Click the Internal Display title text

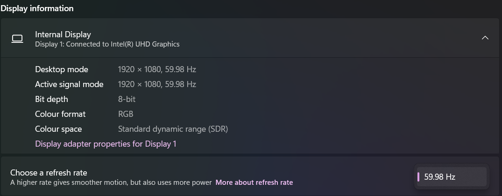click(x=63, y=34)
